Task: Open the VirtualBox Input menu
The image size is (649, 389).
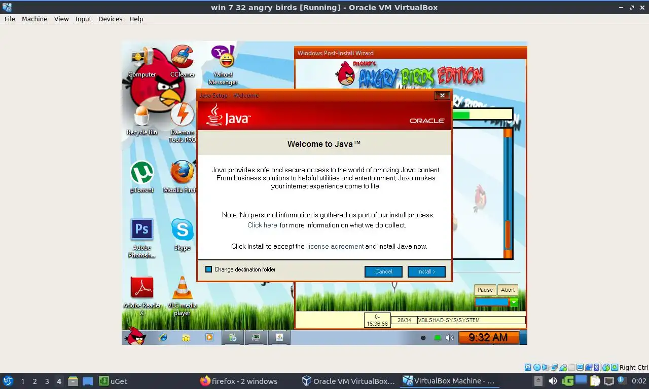Action: tap(84, 19)
